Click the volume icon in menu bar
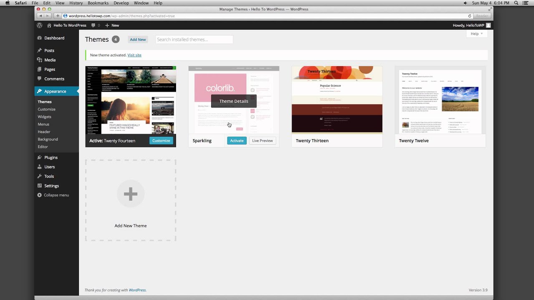 click(x=466, y=3)
